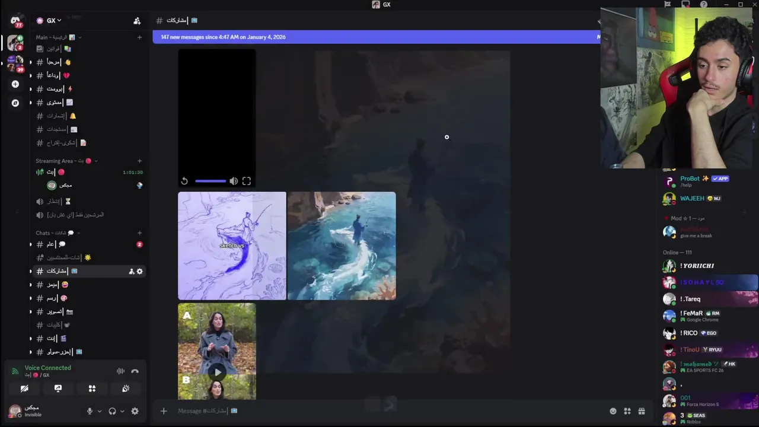Click the invite people icon beside GX

click(x=137, y=21)
